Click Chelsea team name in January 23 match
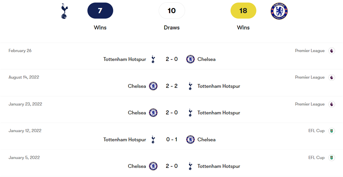This screenshot has width=343, height=177. (137, 113)
